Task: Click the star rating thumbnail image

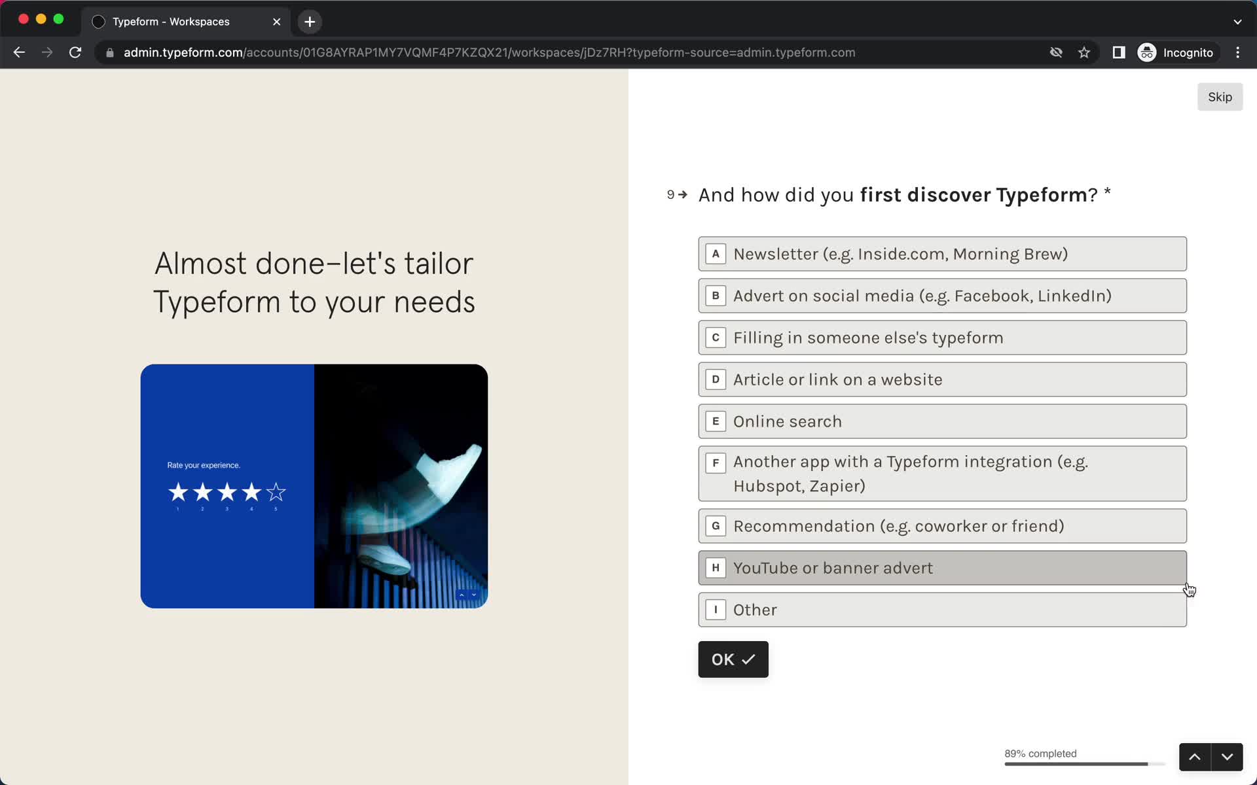Action: [x=314, y=485]
